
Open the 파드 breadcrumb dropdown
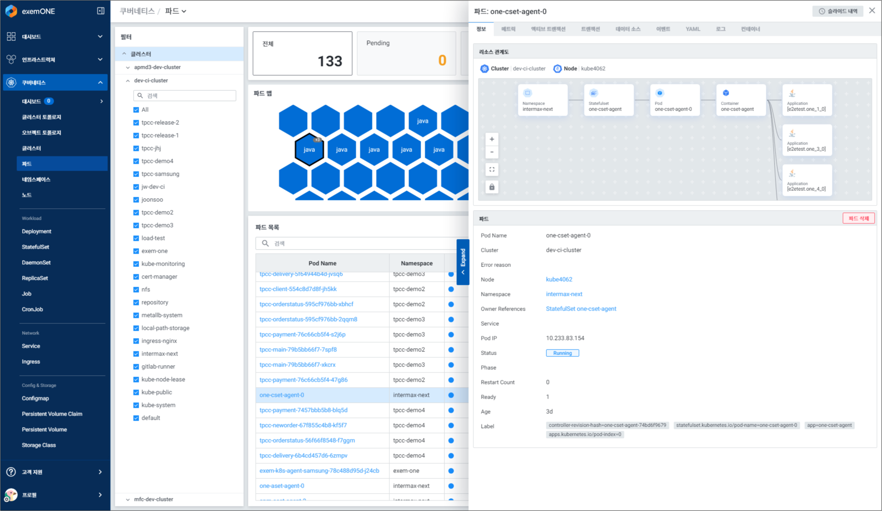(x=176, y=11)
